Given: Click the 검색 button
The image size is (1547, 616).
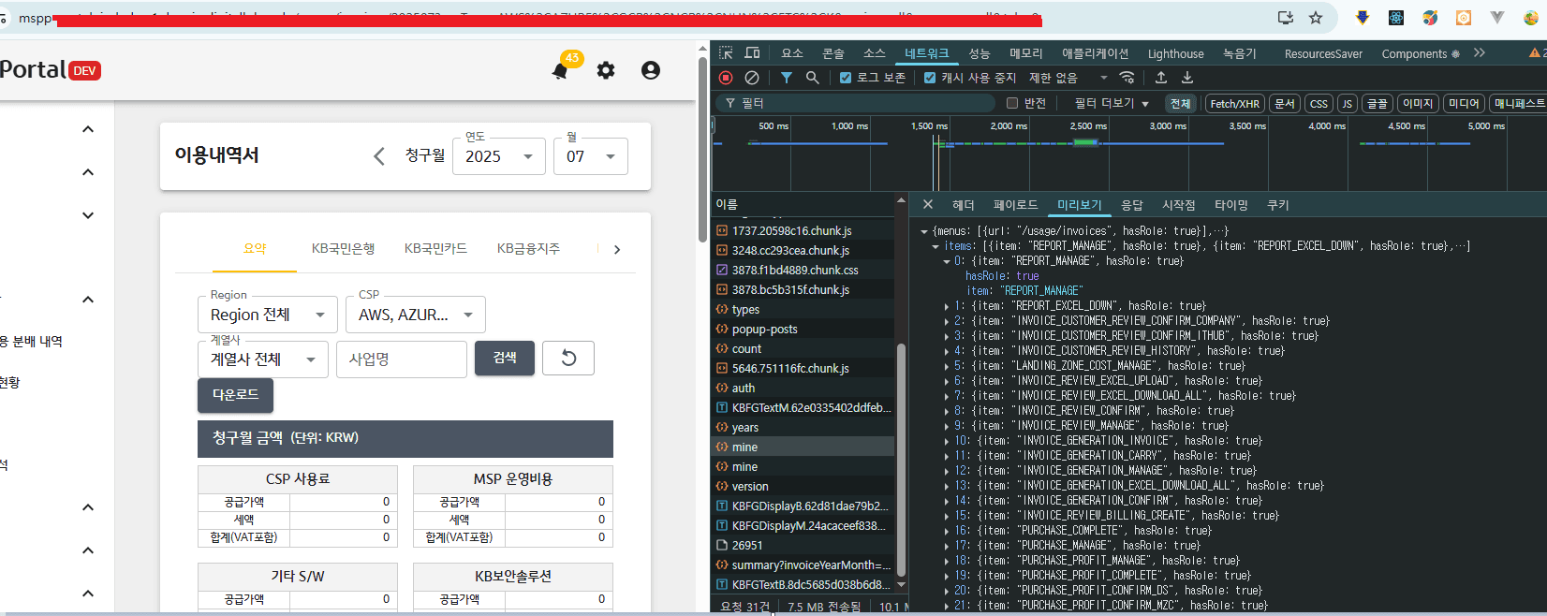Looking at the screenshot, I should (505, 358).
